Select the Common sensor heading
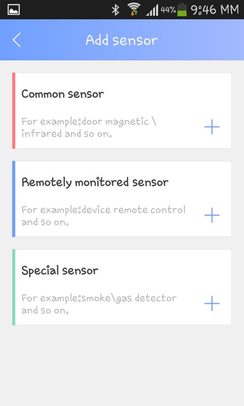The image size is (244, 406). (x=63, y=94)
